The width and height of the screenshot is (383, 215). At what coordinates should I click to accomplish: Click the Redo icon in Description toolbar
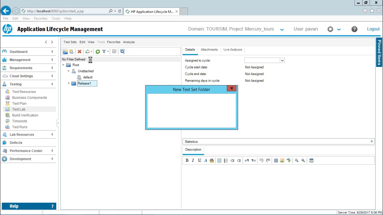point(268,161)
